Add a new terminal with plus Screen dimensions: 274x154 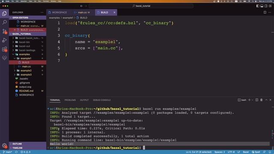249,100
